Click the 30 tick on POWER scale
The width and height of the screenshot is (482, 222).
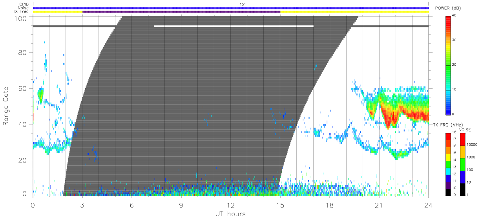tap(455, 40)
